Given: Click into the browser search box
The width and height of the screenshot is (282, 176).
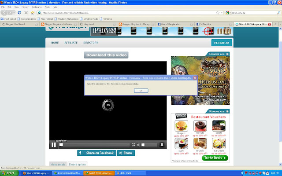Looking at the screenshot, I should pos(254,13).
